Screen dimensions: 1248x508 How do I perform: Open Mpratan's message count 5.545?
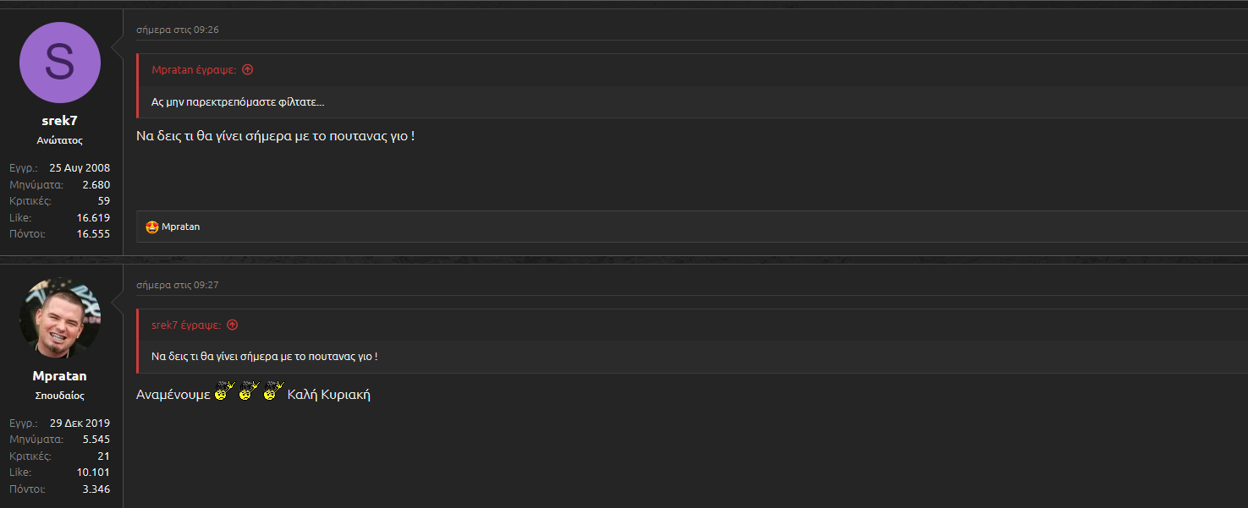[x=96, y=440]
